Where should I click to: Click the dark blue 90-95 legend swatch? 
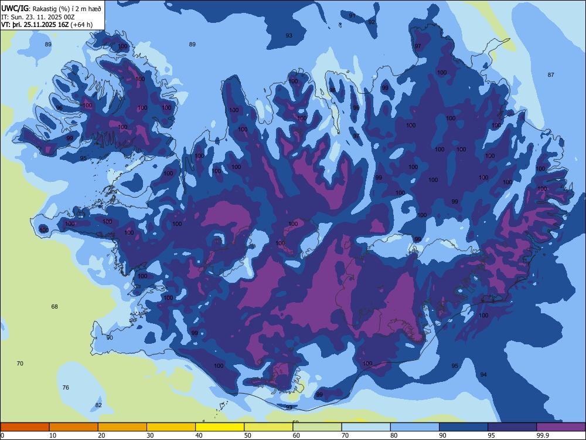464,427
